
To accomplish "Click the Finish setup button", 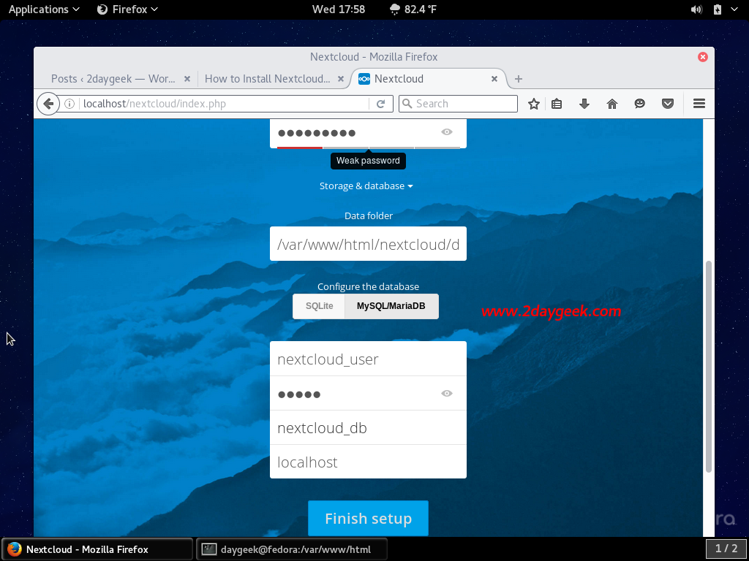I will coord(369,518).
